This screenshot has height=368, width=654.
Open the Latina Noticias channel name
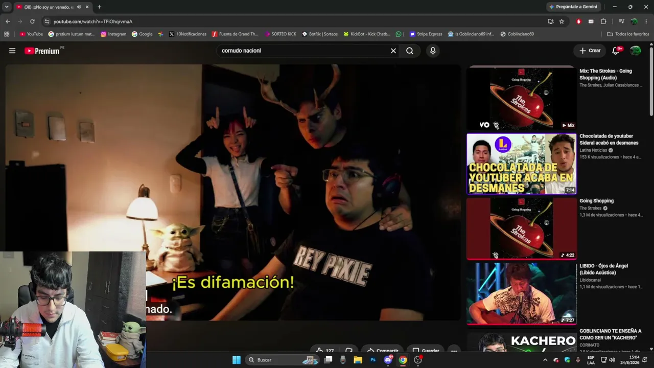pos(593,150)
